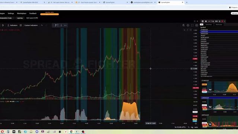Open Opera from the taskbar
The height and width of the screenshot is (134, 238).
[x=2, y=132]
